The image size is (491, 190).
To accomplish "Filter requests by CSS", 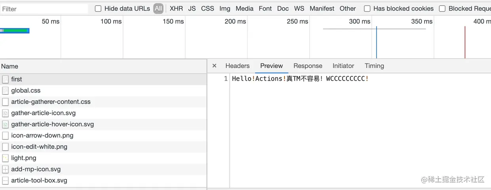I will pyautogui.click(x=207, y=9).
